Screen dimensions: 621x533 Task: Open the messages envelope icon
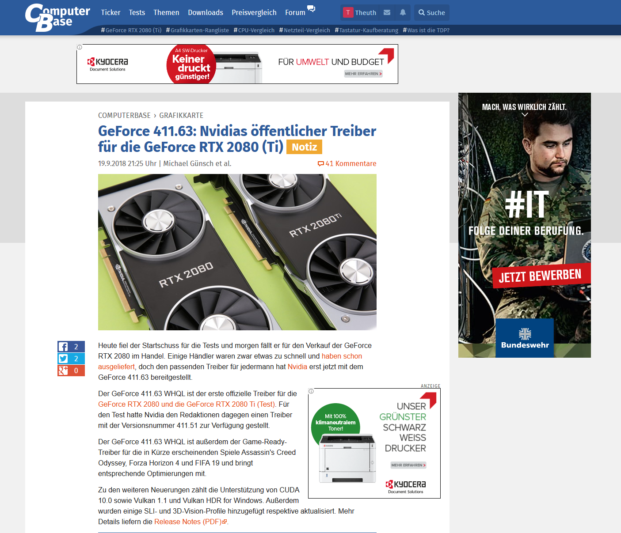(387, 12)
